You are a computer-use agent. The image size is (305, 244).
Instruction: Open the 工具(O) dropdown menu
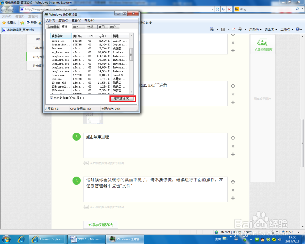coord(286,28)
